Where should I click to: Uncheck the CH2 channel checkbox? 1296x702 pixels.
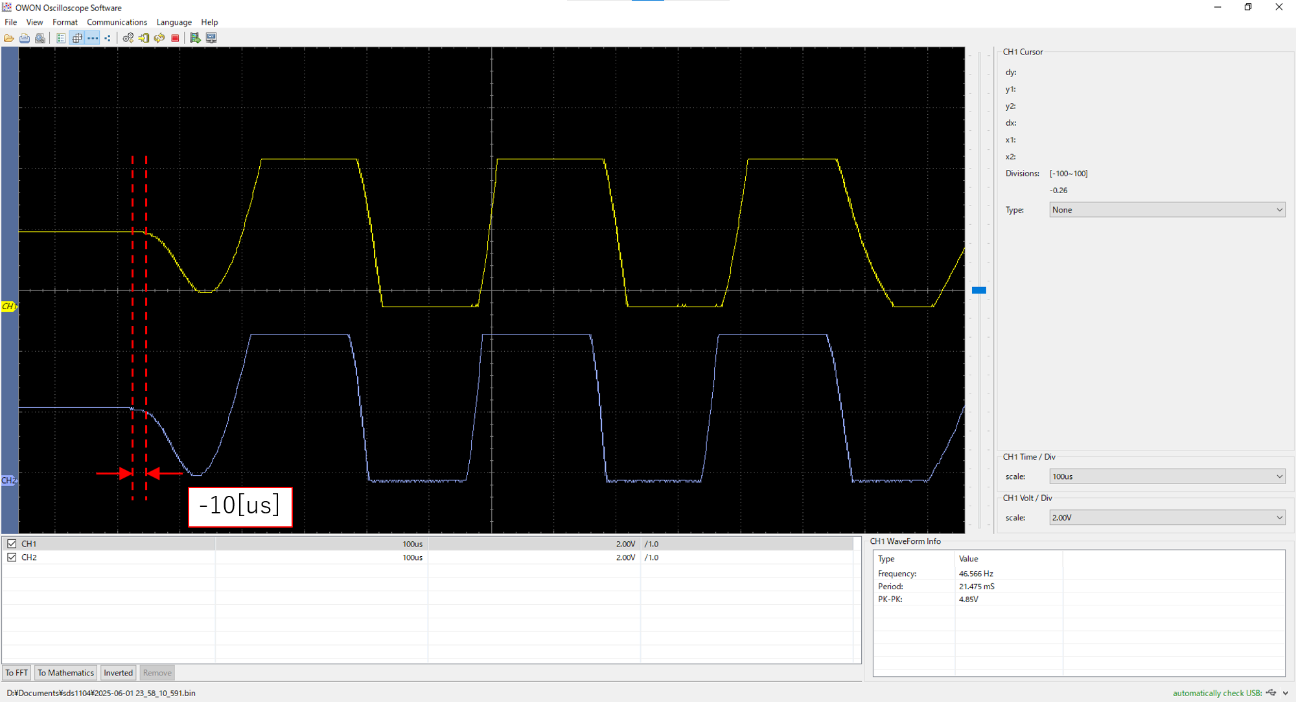coord(12,557)
